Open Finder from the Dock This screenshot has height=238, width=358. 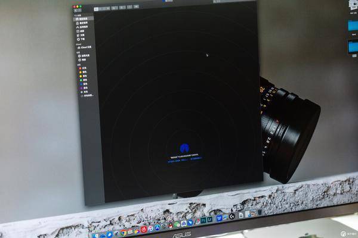(x=95, y=236)
